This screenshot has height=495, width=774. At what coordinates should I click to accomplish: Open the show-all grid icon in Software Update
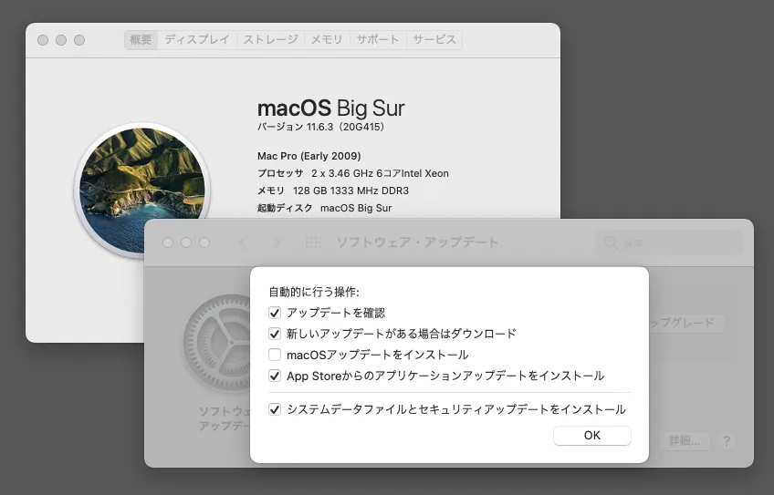pyautogui.click(x=313, y=242)
